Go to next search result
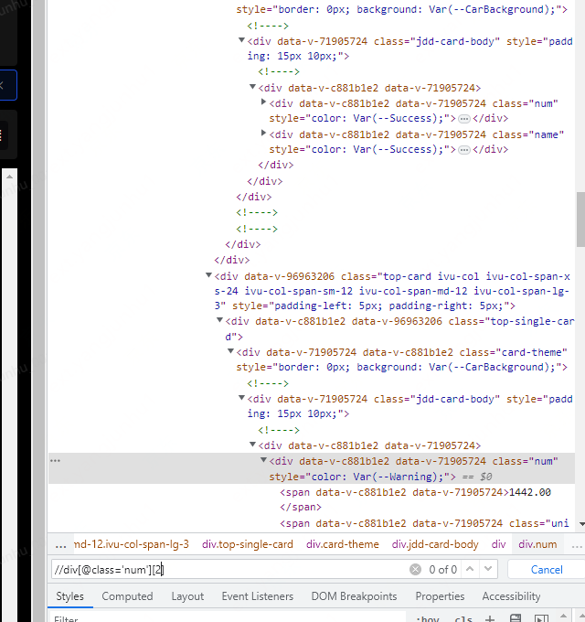Image resolution: width=585 pixels, height=622 pixels. [x=491, y=569]
